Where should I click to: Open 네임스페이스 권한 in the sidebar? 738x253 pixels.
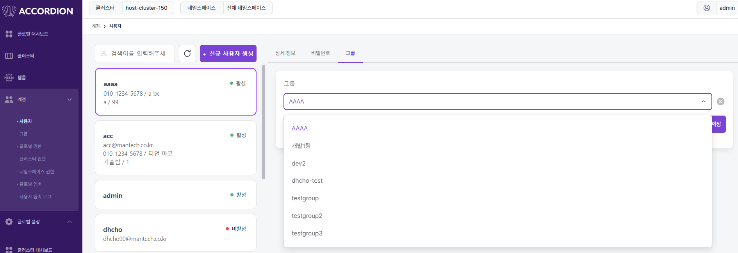click(37, 172)
